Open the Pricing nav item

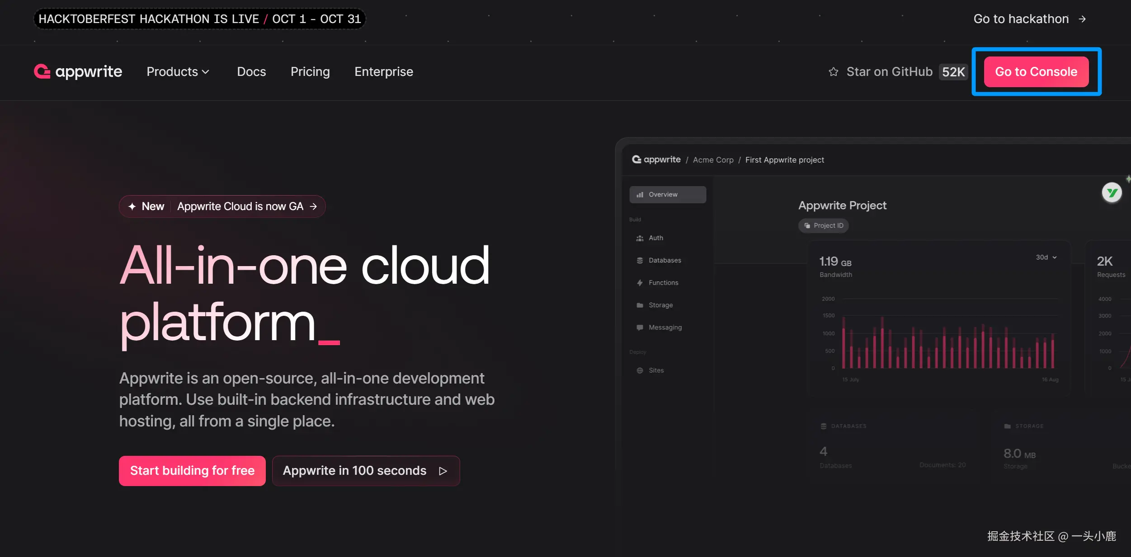(x=310, y=71)
